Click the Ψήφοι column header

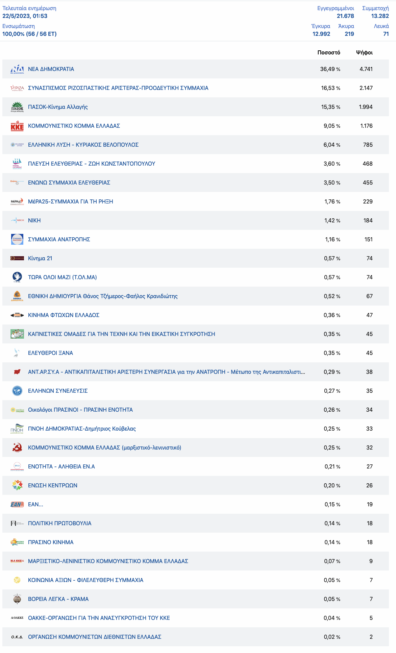point(364,52)
